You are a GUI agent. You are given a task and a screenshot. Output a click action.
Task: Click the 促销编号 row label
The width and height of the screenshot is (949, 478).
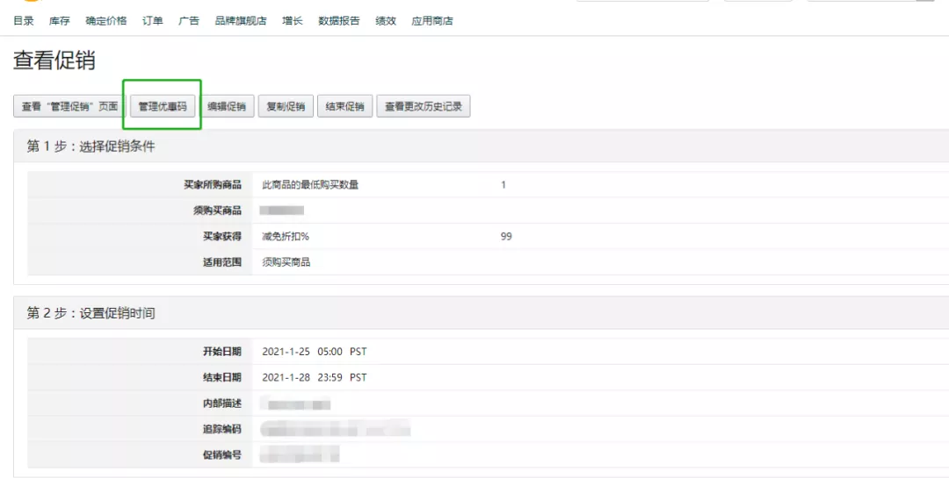(222, 454)
